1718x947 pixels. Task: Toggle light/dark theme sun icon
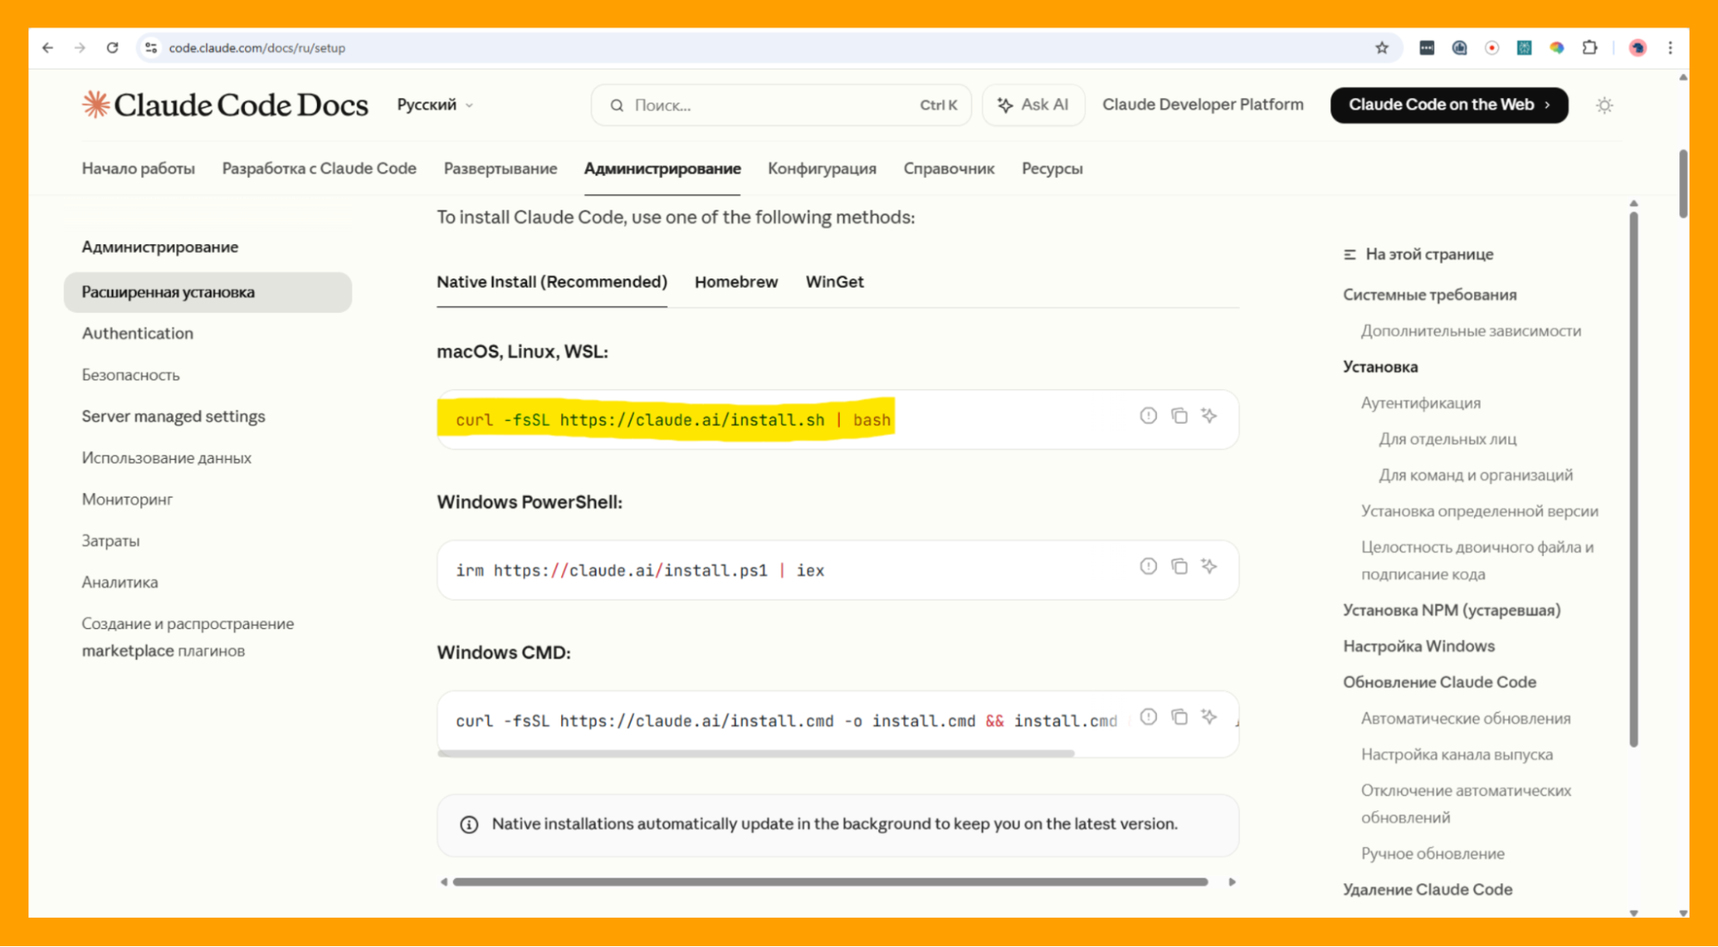[1604, 106]
